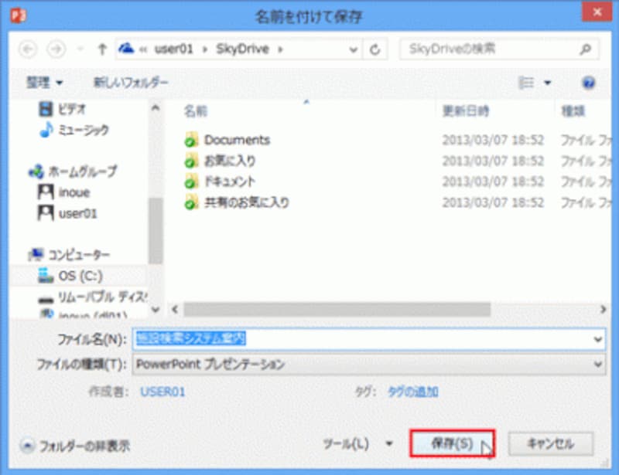Select リムーバブル ディスク drive
619x475 pixels.
click(93, 297)
